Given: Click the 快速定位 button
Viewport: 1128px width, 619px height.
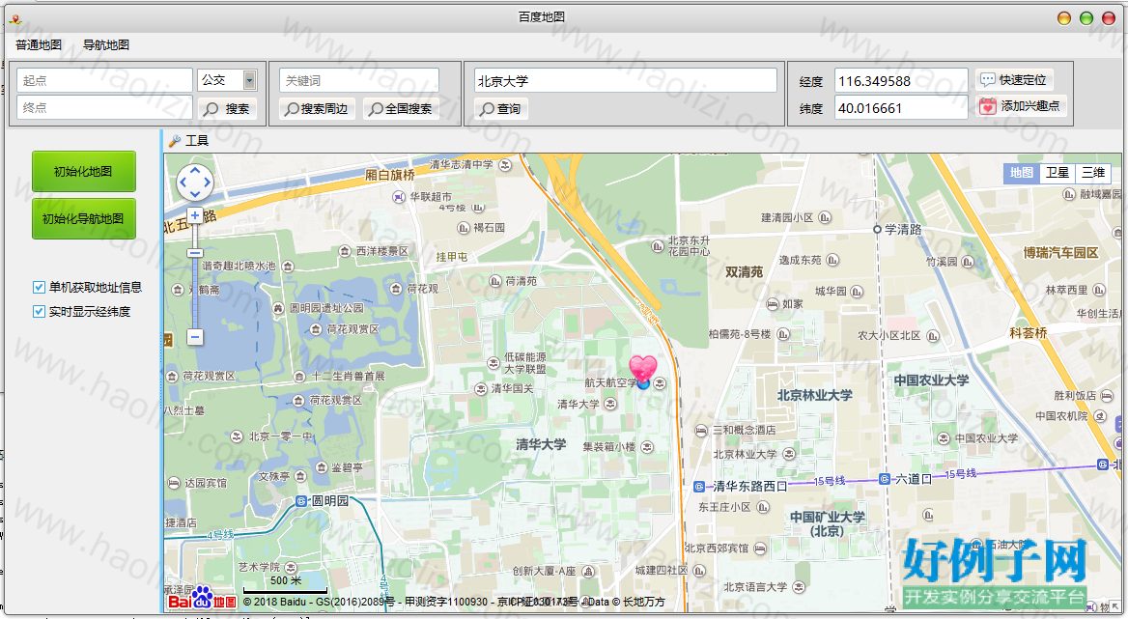Looking at the screenshot, I should pos(1014,80).
